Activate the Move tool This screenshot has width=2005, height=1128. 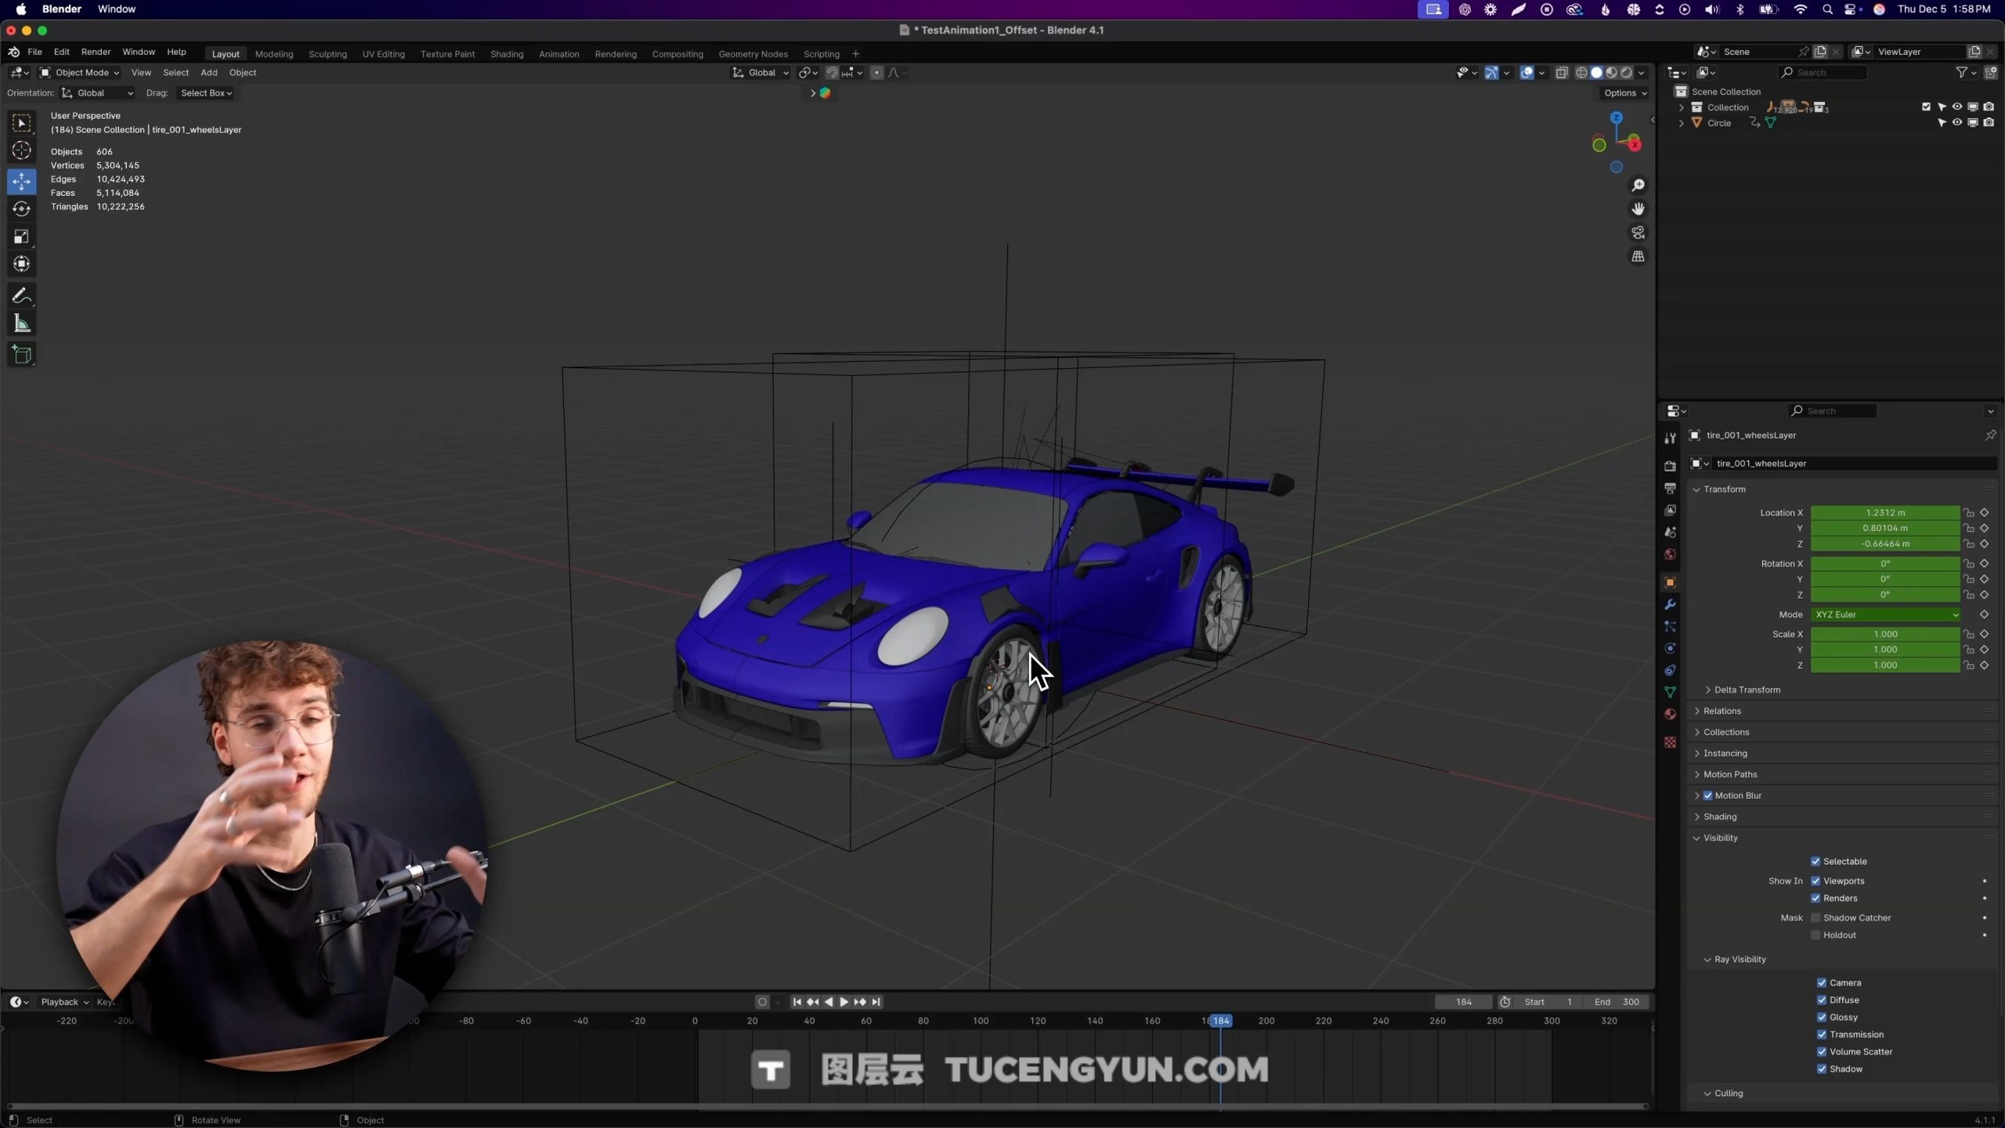pyautogui.click(x=22, y=181)
